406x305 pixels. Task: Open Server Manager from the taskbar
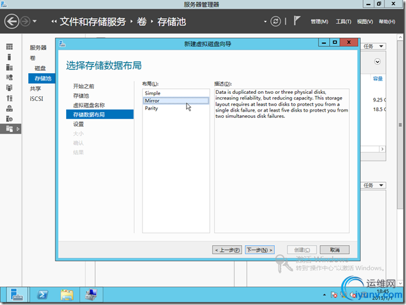coord(17,295)
